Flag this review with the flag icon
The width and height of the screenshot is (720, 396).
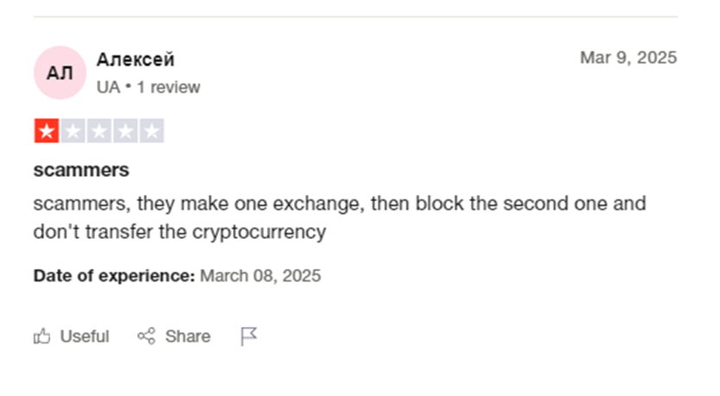coord(249,336)
